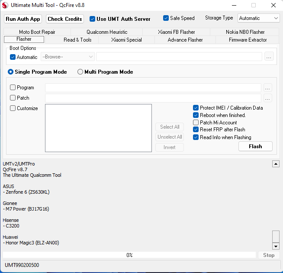Expand the --Browse-- boot dropdown

(68, 57)
